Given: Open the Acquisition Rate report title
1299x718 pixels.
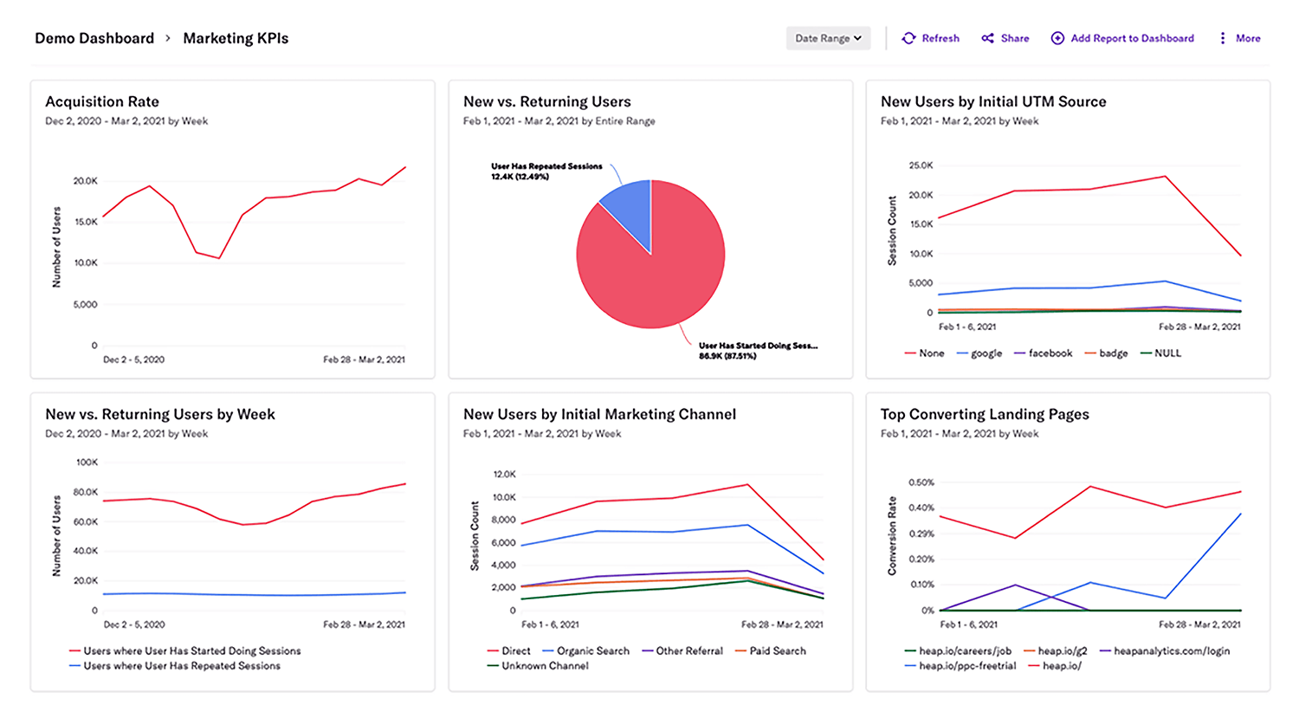Looking at the screenshot, I should tap(102, 101).
